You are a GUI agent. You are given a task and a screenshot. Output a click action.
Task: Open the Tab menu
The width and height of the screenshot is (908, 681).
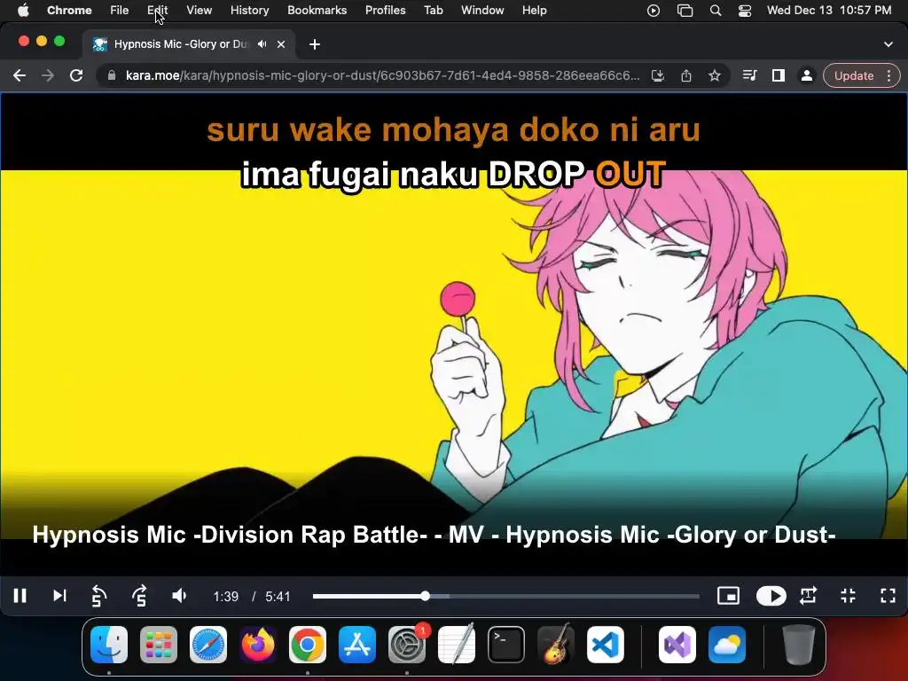click(433, 11)
